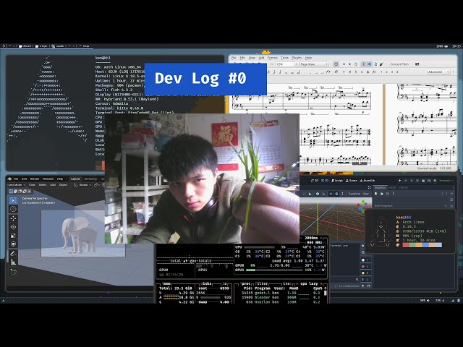Viewport: 463px width, 347px height.
Task: Toggle MuseScore's MIDI input button
Action: pyautogui.click(x=336, y=64)
